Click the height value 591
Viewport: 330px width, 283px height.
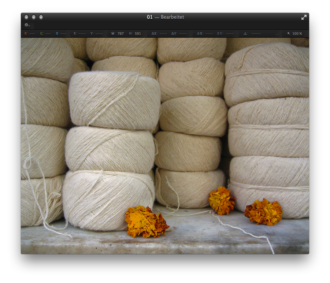tap(138, 34)
